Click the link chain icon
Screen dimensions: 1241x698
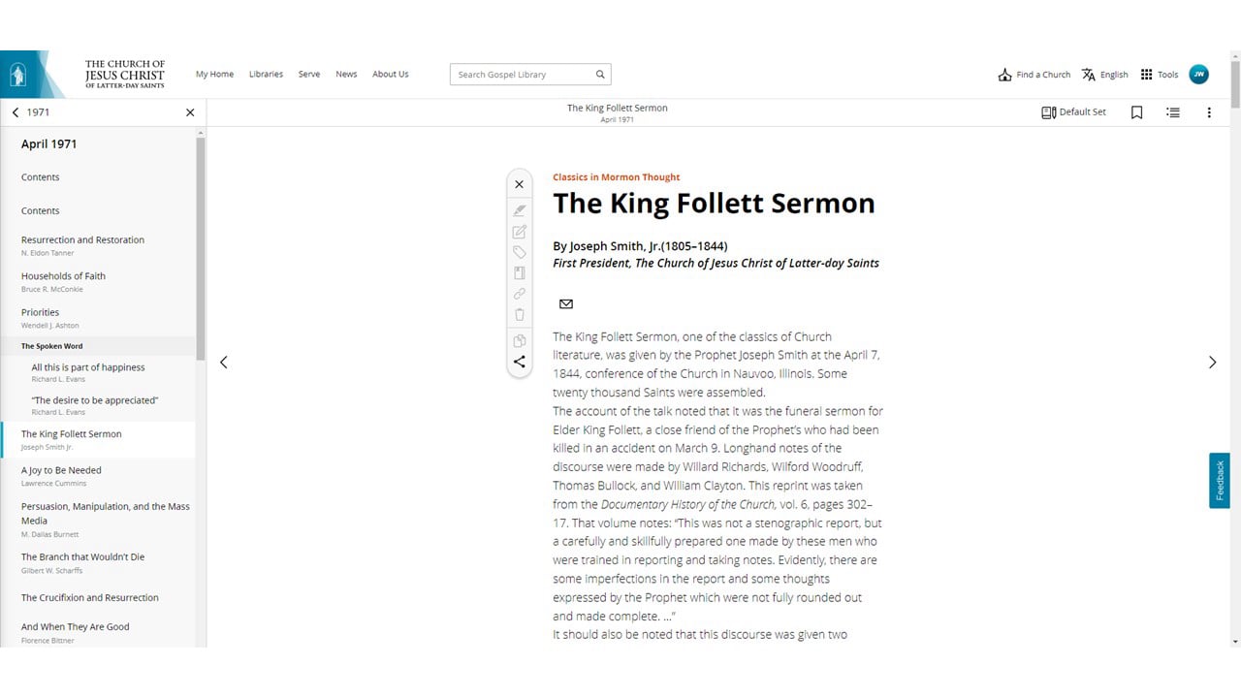(x=520, y=294)
